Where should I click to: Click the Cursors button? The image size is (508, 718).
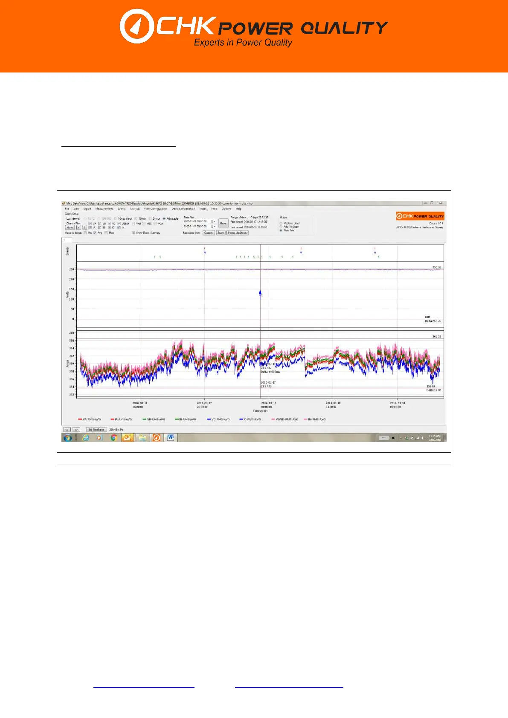[x=209, y=233]
